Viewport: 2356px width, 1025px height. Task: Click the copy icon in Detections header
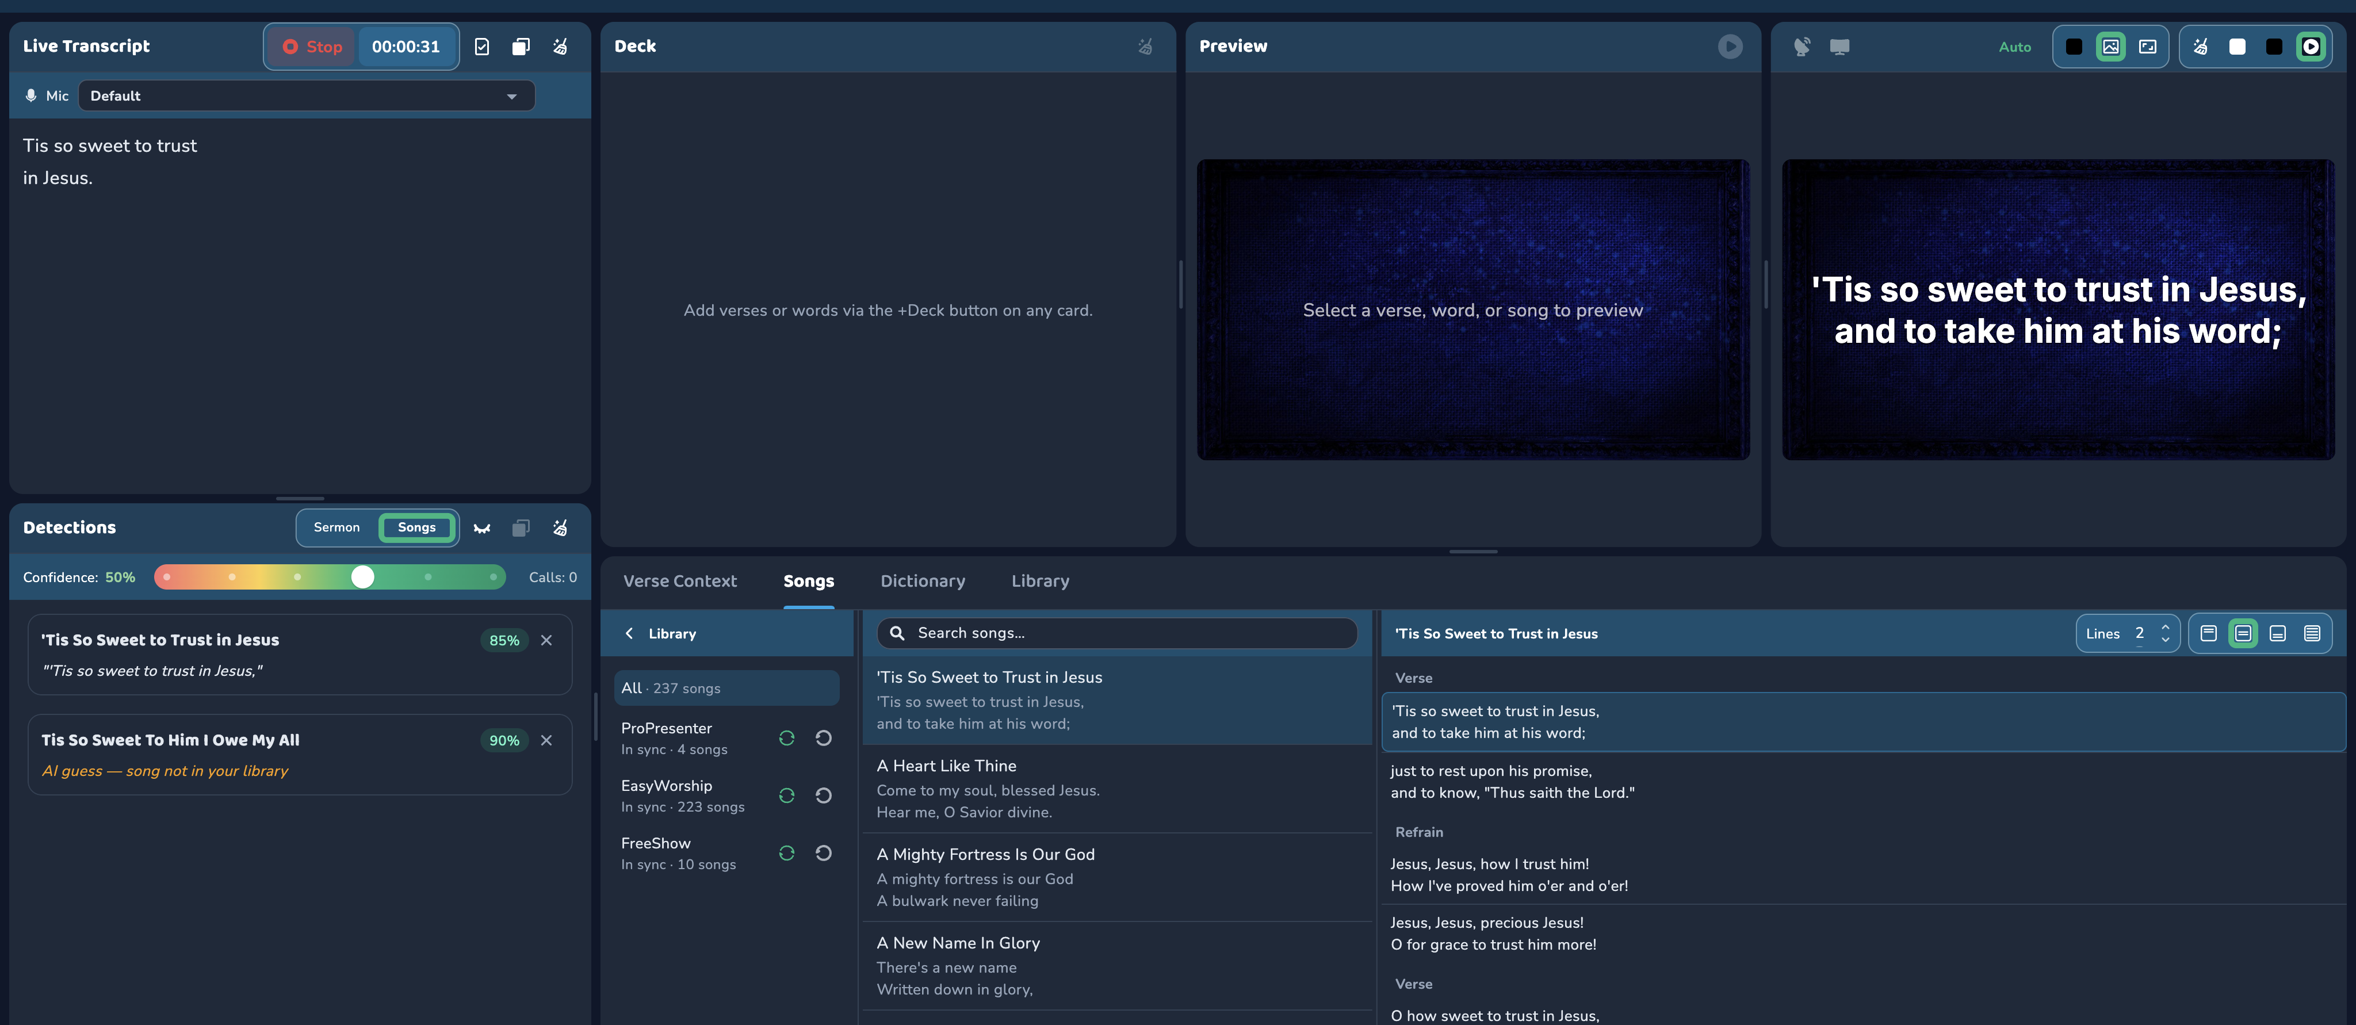point(521,529)
